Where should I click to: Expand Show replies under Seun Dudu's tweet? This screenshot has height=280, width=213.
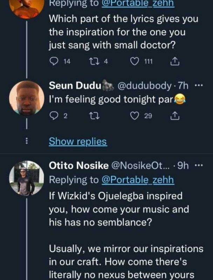pyautogui.click(x=77, y=141)
